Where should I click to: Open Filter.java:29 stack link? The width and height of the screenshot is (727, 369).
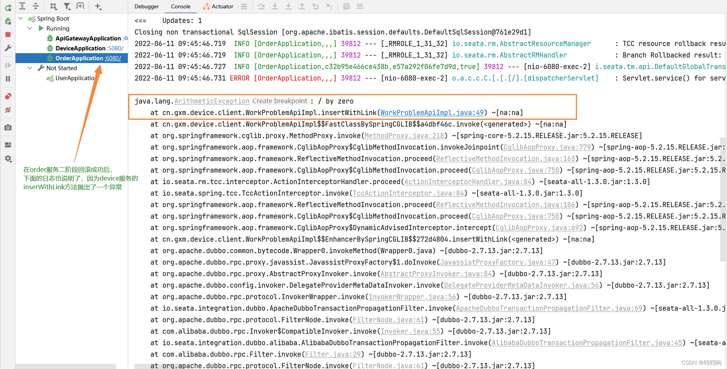(x=333, y=354)
